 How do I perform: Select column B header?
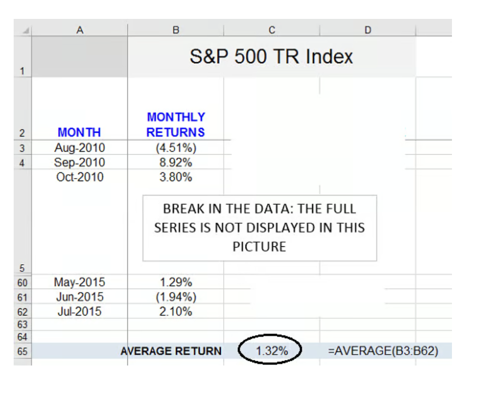(x=176, y=30)
